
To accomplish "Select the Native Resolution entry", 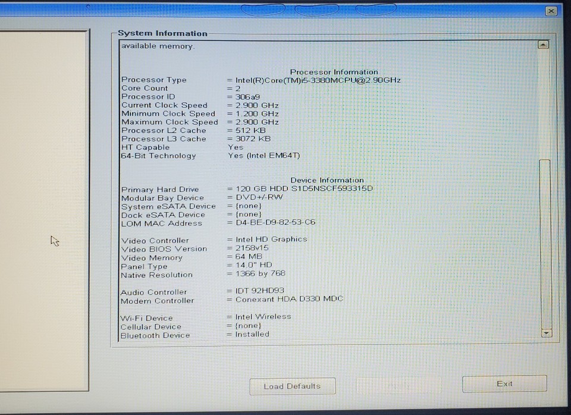I will 157,275.
